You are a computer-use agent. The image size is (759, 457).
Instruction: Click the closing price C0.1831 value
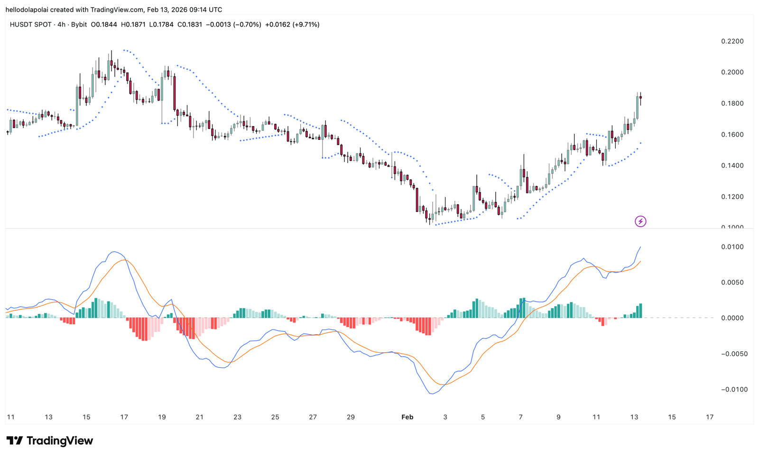190,25
